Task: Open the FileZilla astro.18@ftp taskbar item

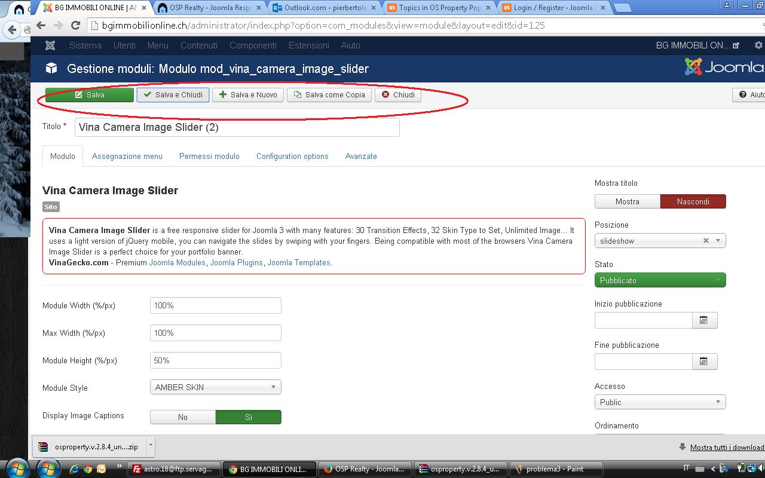Action: tap(174, 469)
